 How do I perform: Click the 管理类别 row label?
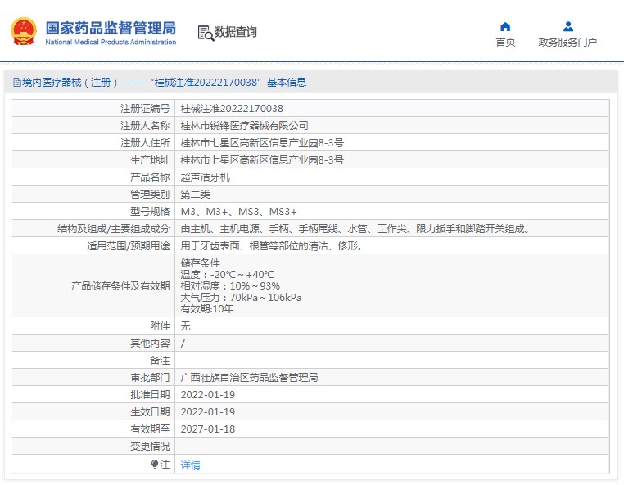pyautogui.click(x=150, y=195)
